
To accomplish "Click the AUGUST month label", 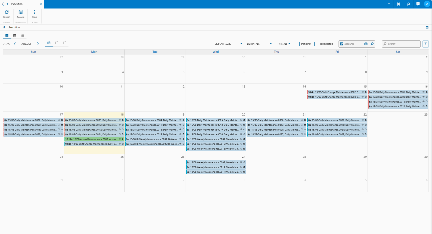I will point(26,44).
